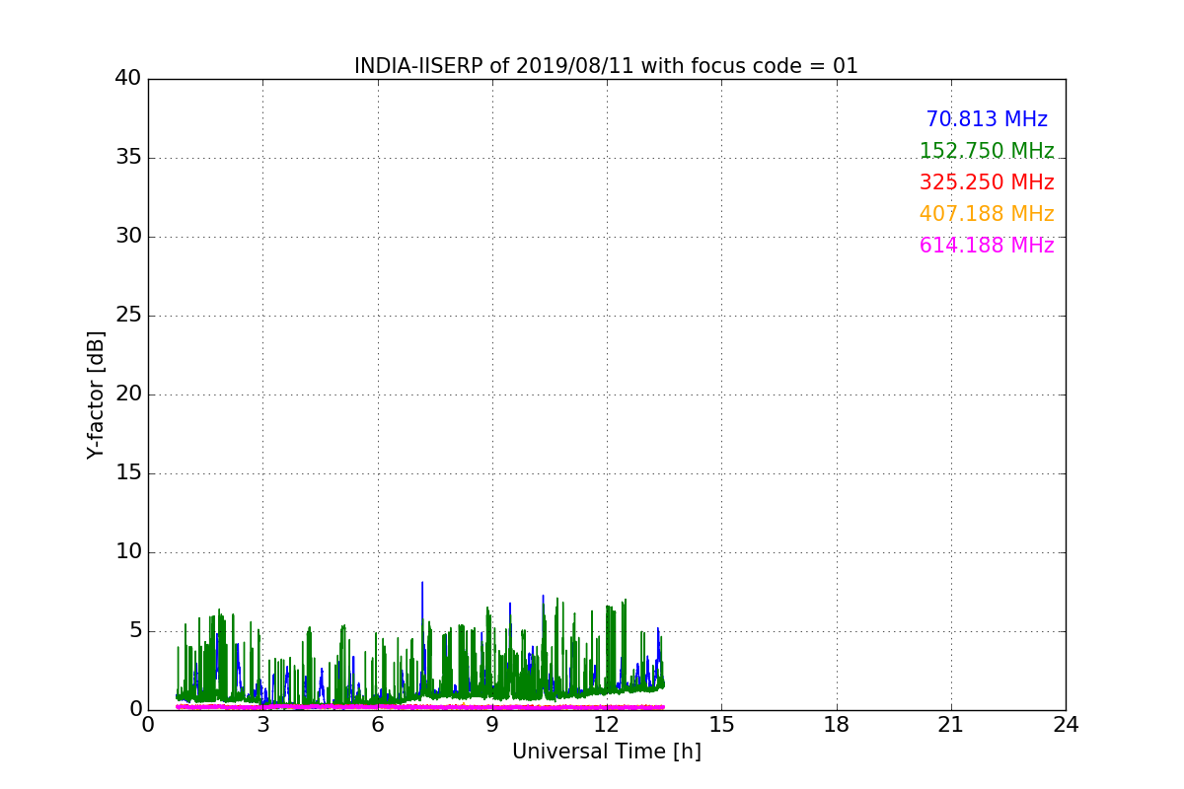Click the x-axis tick label 21
The image size is (1184, 789).
[x=951, y=724]
